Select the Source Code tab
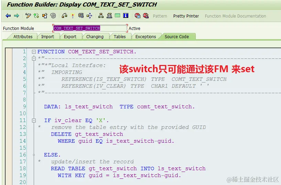 coord(177,36)
